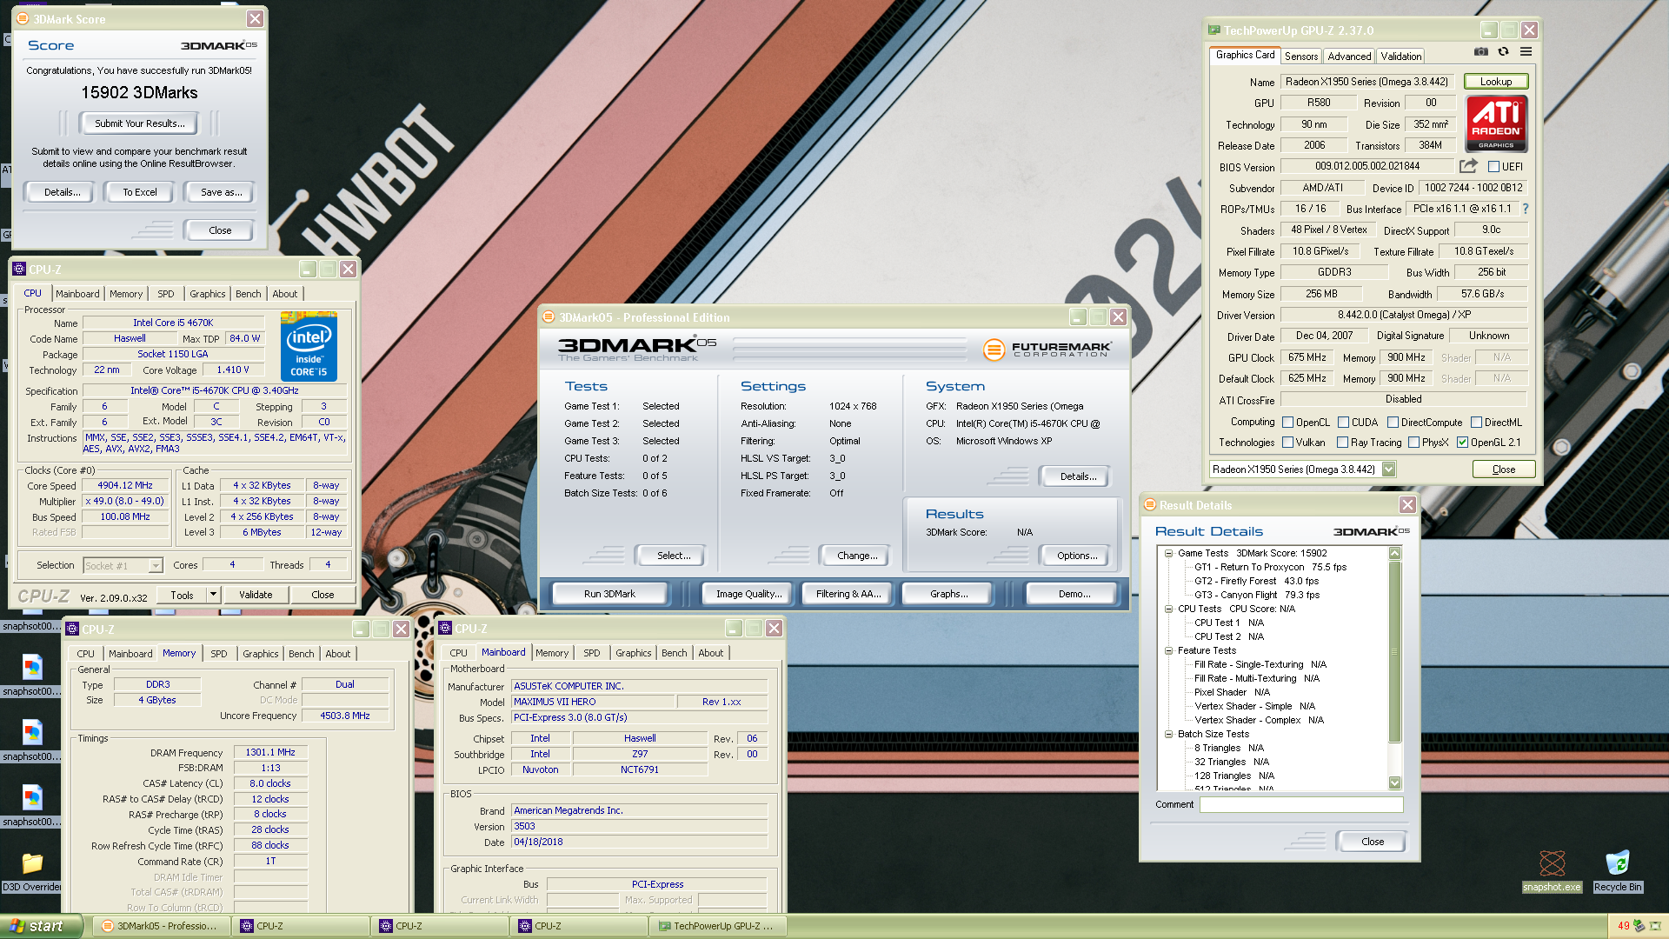The width and height of the screenshot is (1669, 939).
Task: Collapse the Game Tests tree node
Action: pos(1169,553)
